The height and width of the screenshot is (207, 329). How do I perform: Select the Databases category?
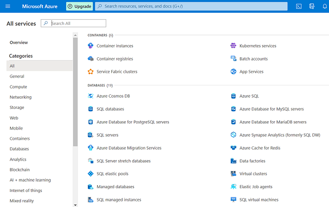click(x=19, y=149)
